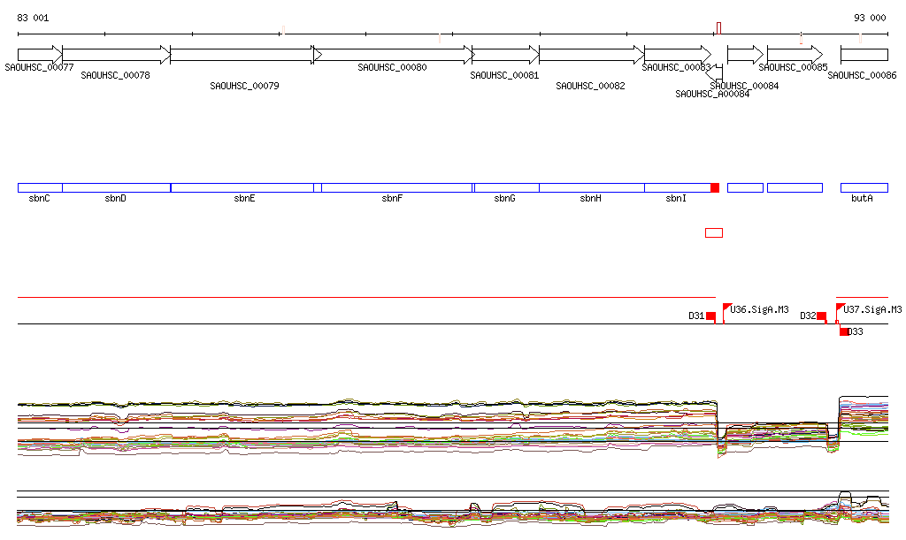Image resolution: width=906 pixels, height=540 pixels.
Task: Click the butA blue annotation box
Action: point(864,187)
